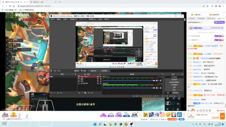
Task: Toggle the 工作室模式 studio mode button
Action: [x=174, y=85]
